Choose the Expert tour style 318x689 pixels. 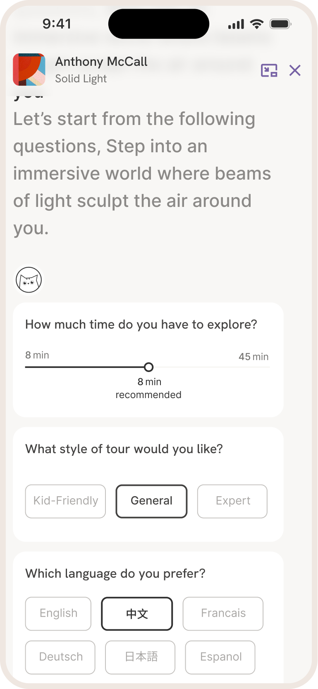(x=232, y=501)
